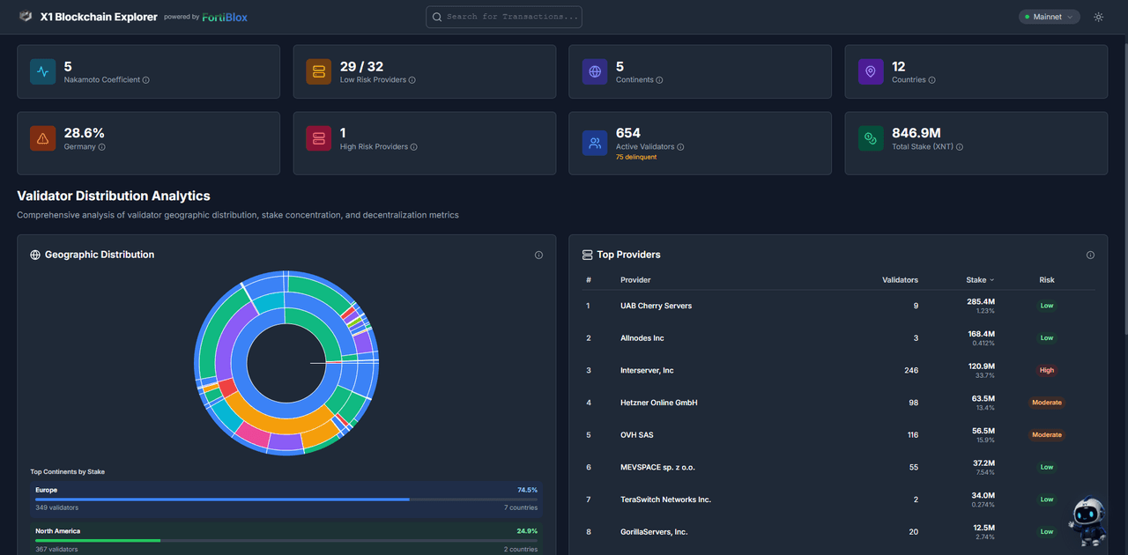Click the Total Stake coins icon

[x=871, y=138]
